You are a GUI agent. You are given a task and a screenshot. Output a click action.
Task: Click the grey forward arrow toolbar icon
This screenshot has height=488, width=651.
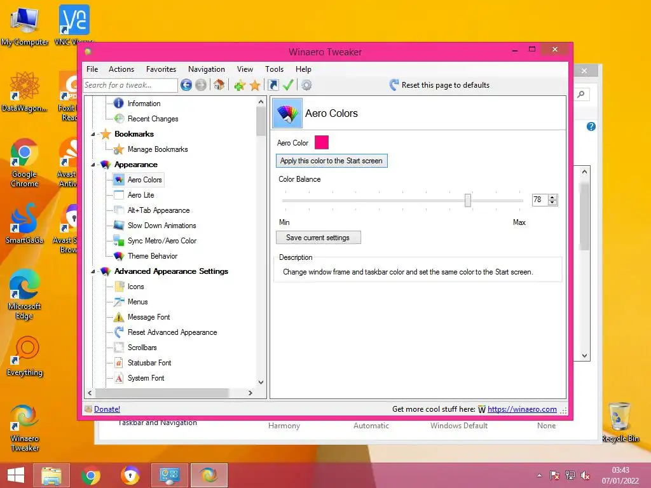(201, 85)
